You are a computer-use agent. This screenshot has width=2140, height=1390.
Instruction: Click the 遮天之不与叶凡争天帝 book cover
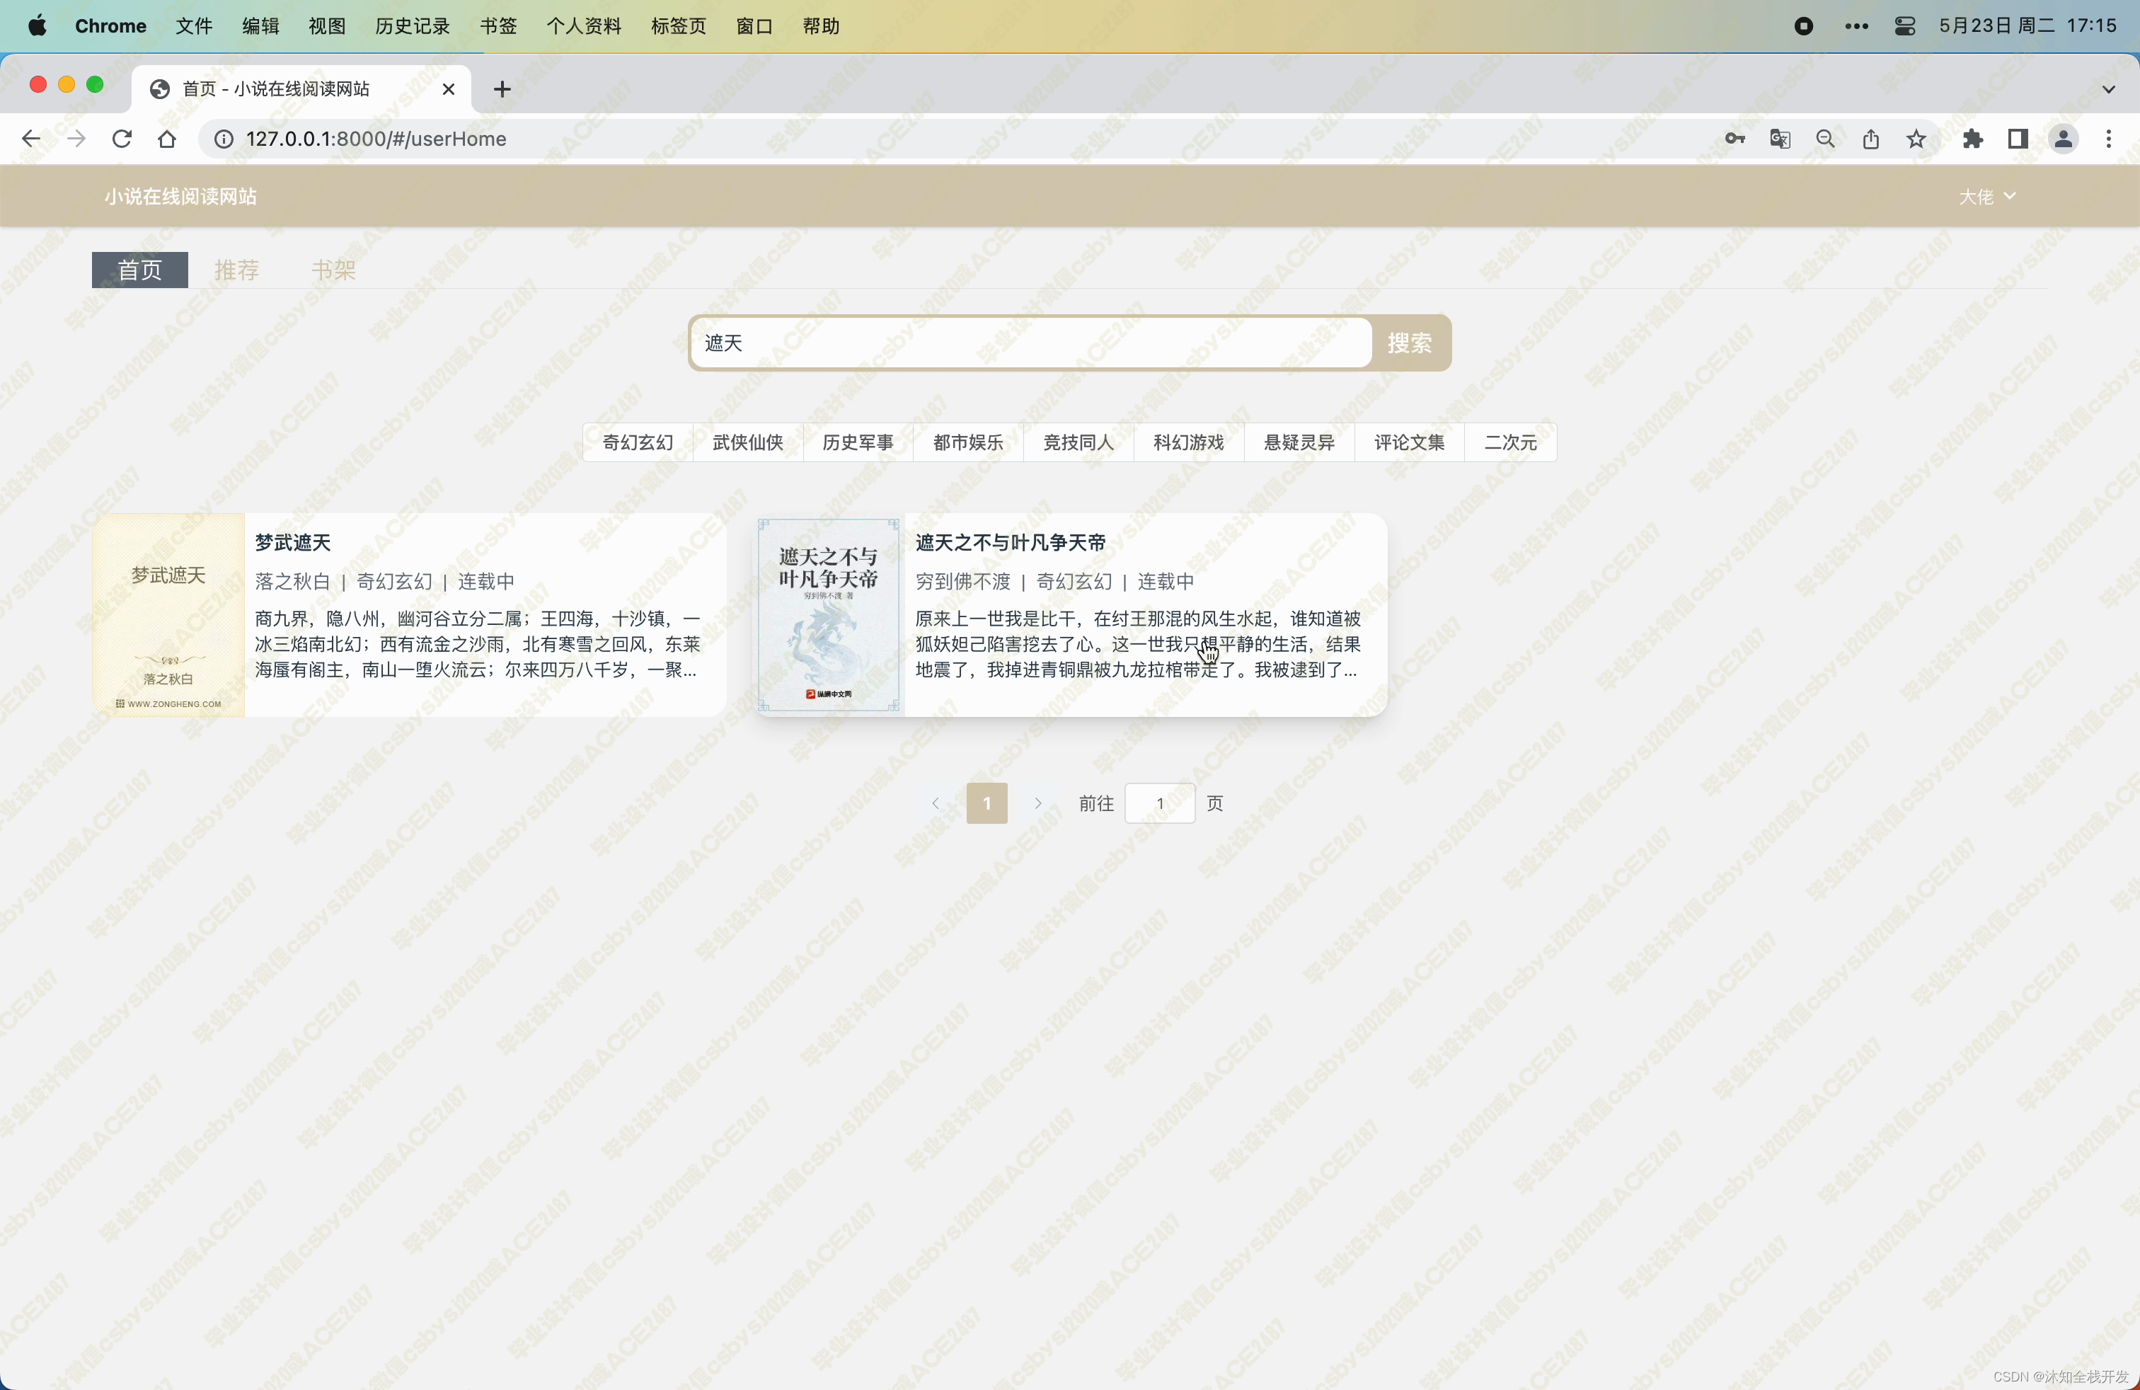(828, 615)
